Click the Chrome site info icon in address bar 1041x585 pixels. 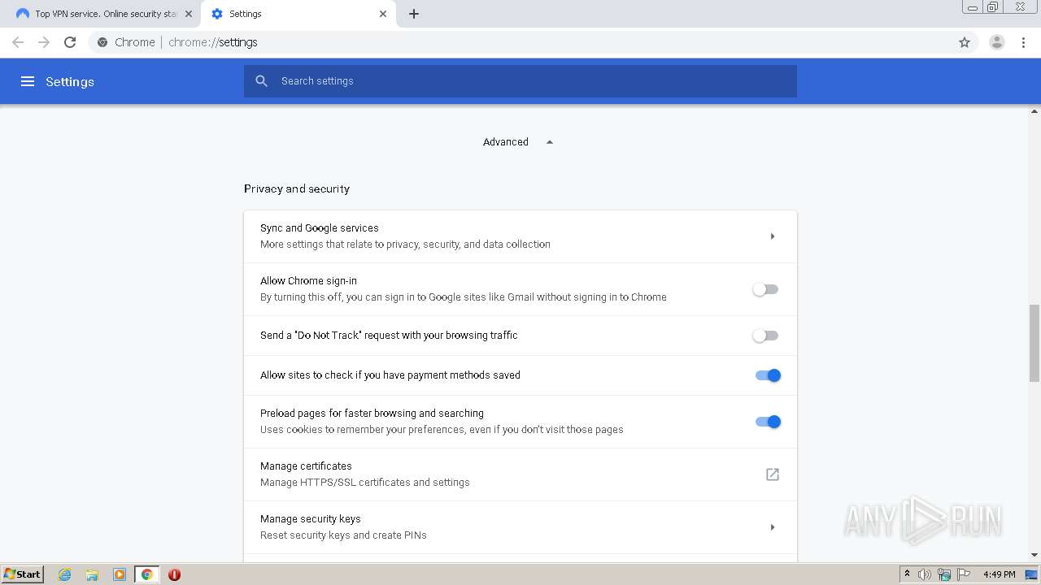coord(102,42)
